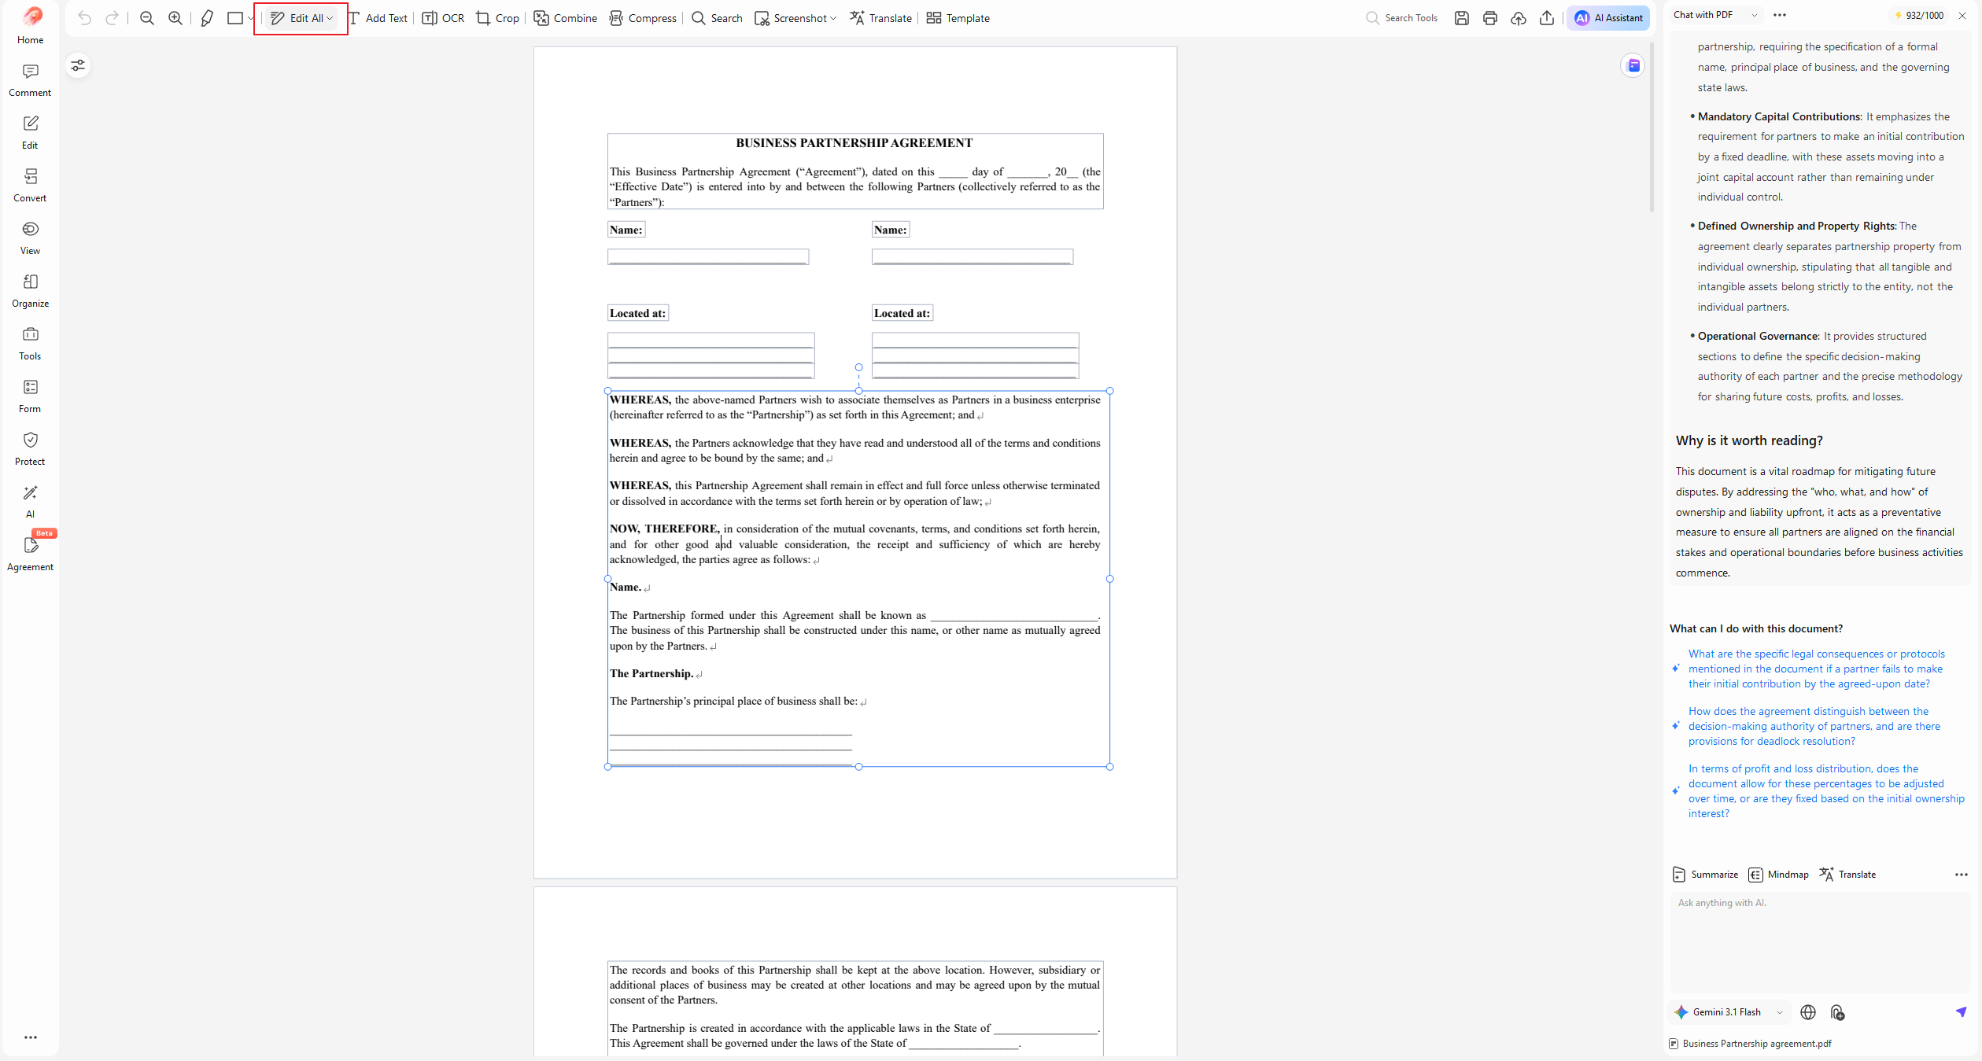
Task: Open the properties settings slider icon
Action: coord(78,65)
